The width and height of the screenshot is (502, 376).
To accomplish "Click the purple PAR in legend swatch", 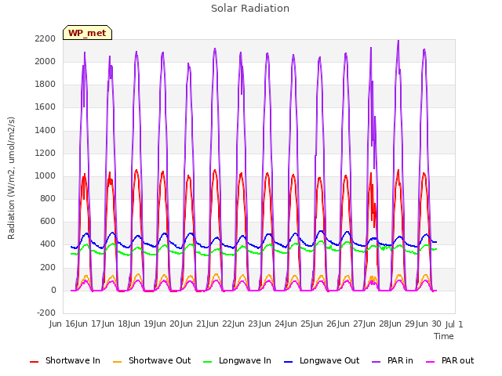I will tap(376, 362).
